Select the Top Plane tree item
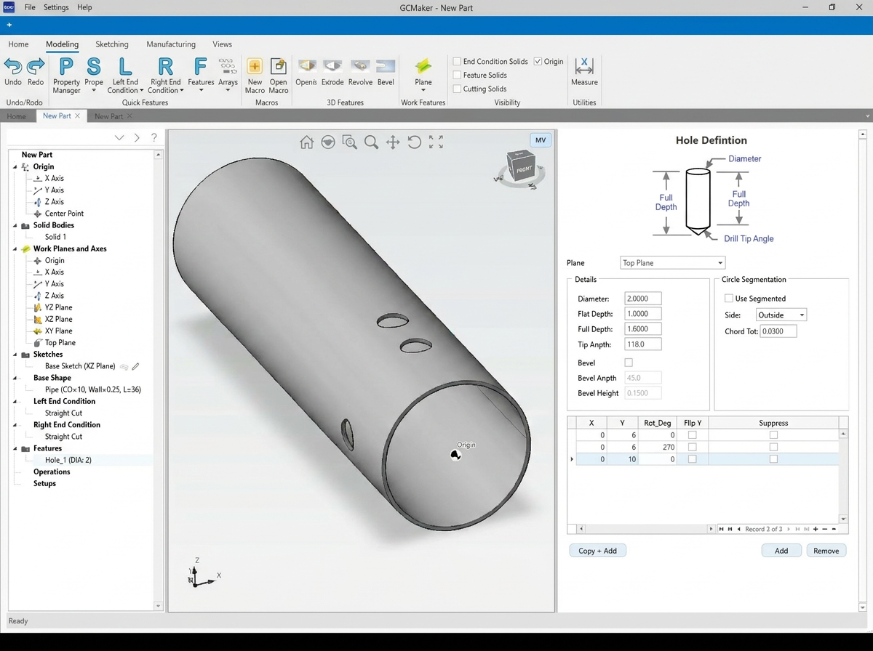 point(60,343)
